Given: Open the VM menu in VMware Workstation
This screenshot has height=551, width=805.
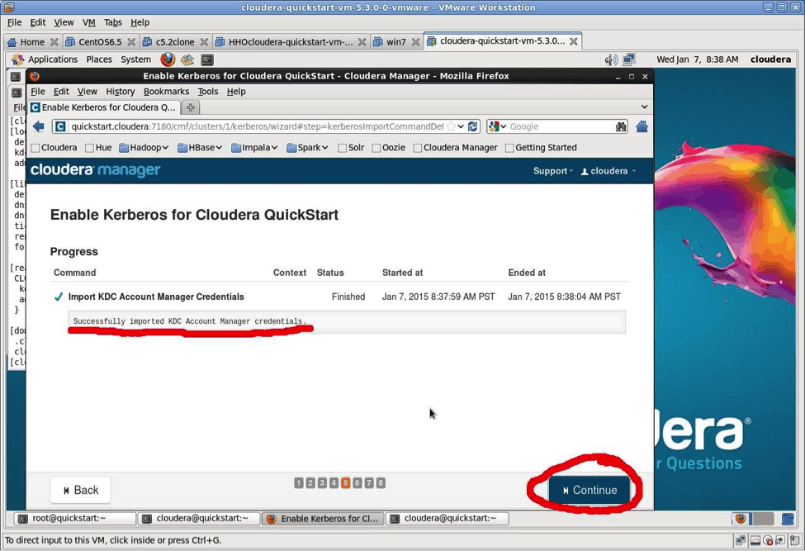Looking at the screenshot, I should point(89,22).
